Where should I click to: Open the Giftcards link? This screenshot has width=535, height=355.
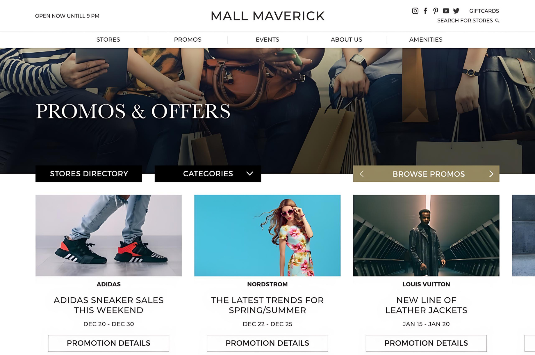(x=484, y=11)
